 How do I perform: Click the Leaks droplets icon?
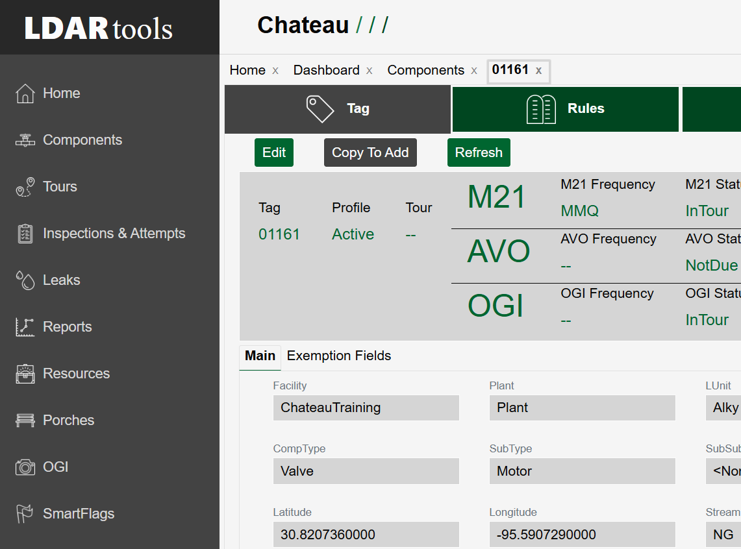pos(25,280)
